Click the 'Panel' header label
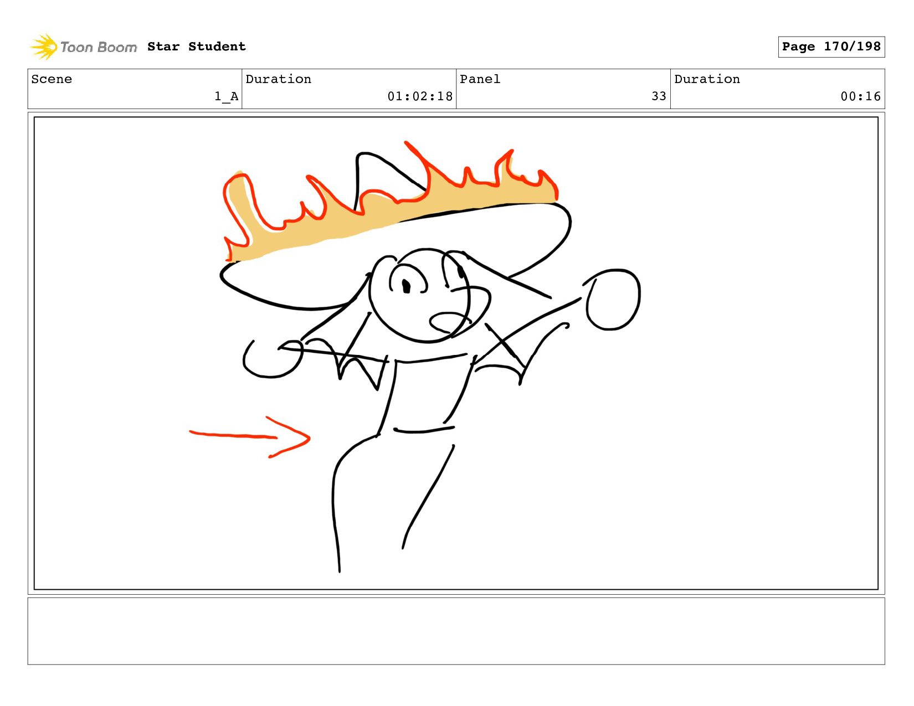The image size is (914, 706). point(480,79)
